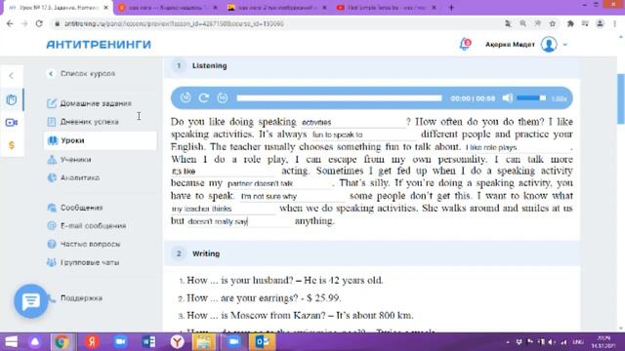Click the replay audio button

(x=204, y=97)
